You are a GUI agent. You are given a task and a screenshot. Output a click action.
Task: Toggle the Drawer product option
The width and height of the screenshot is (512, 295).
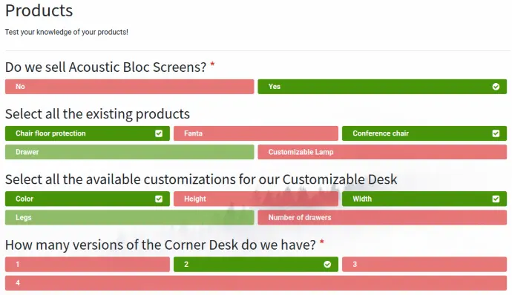(x=129, y=152)
